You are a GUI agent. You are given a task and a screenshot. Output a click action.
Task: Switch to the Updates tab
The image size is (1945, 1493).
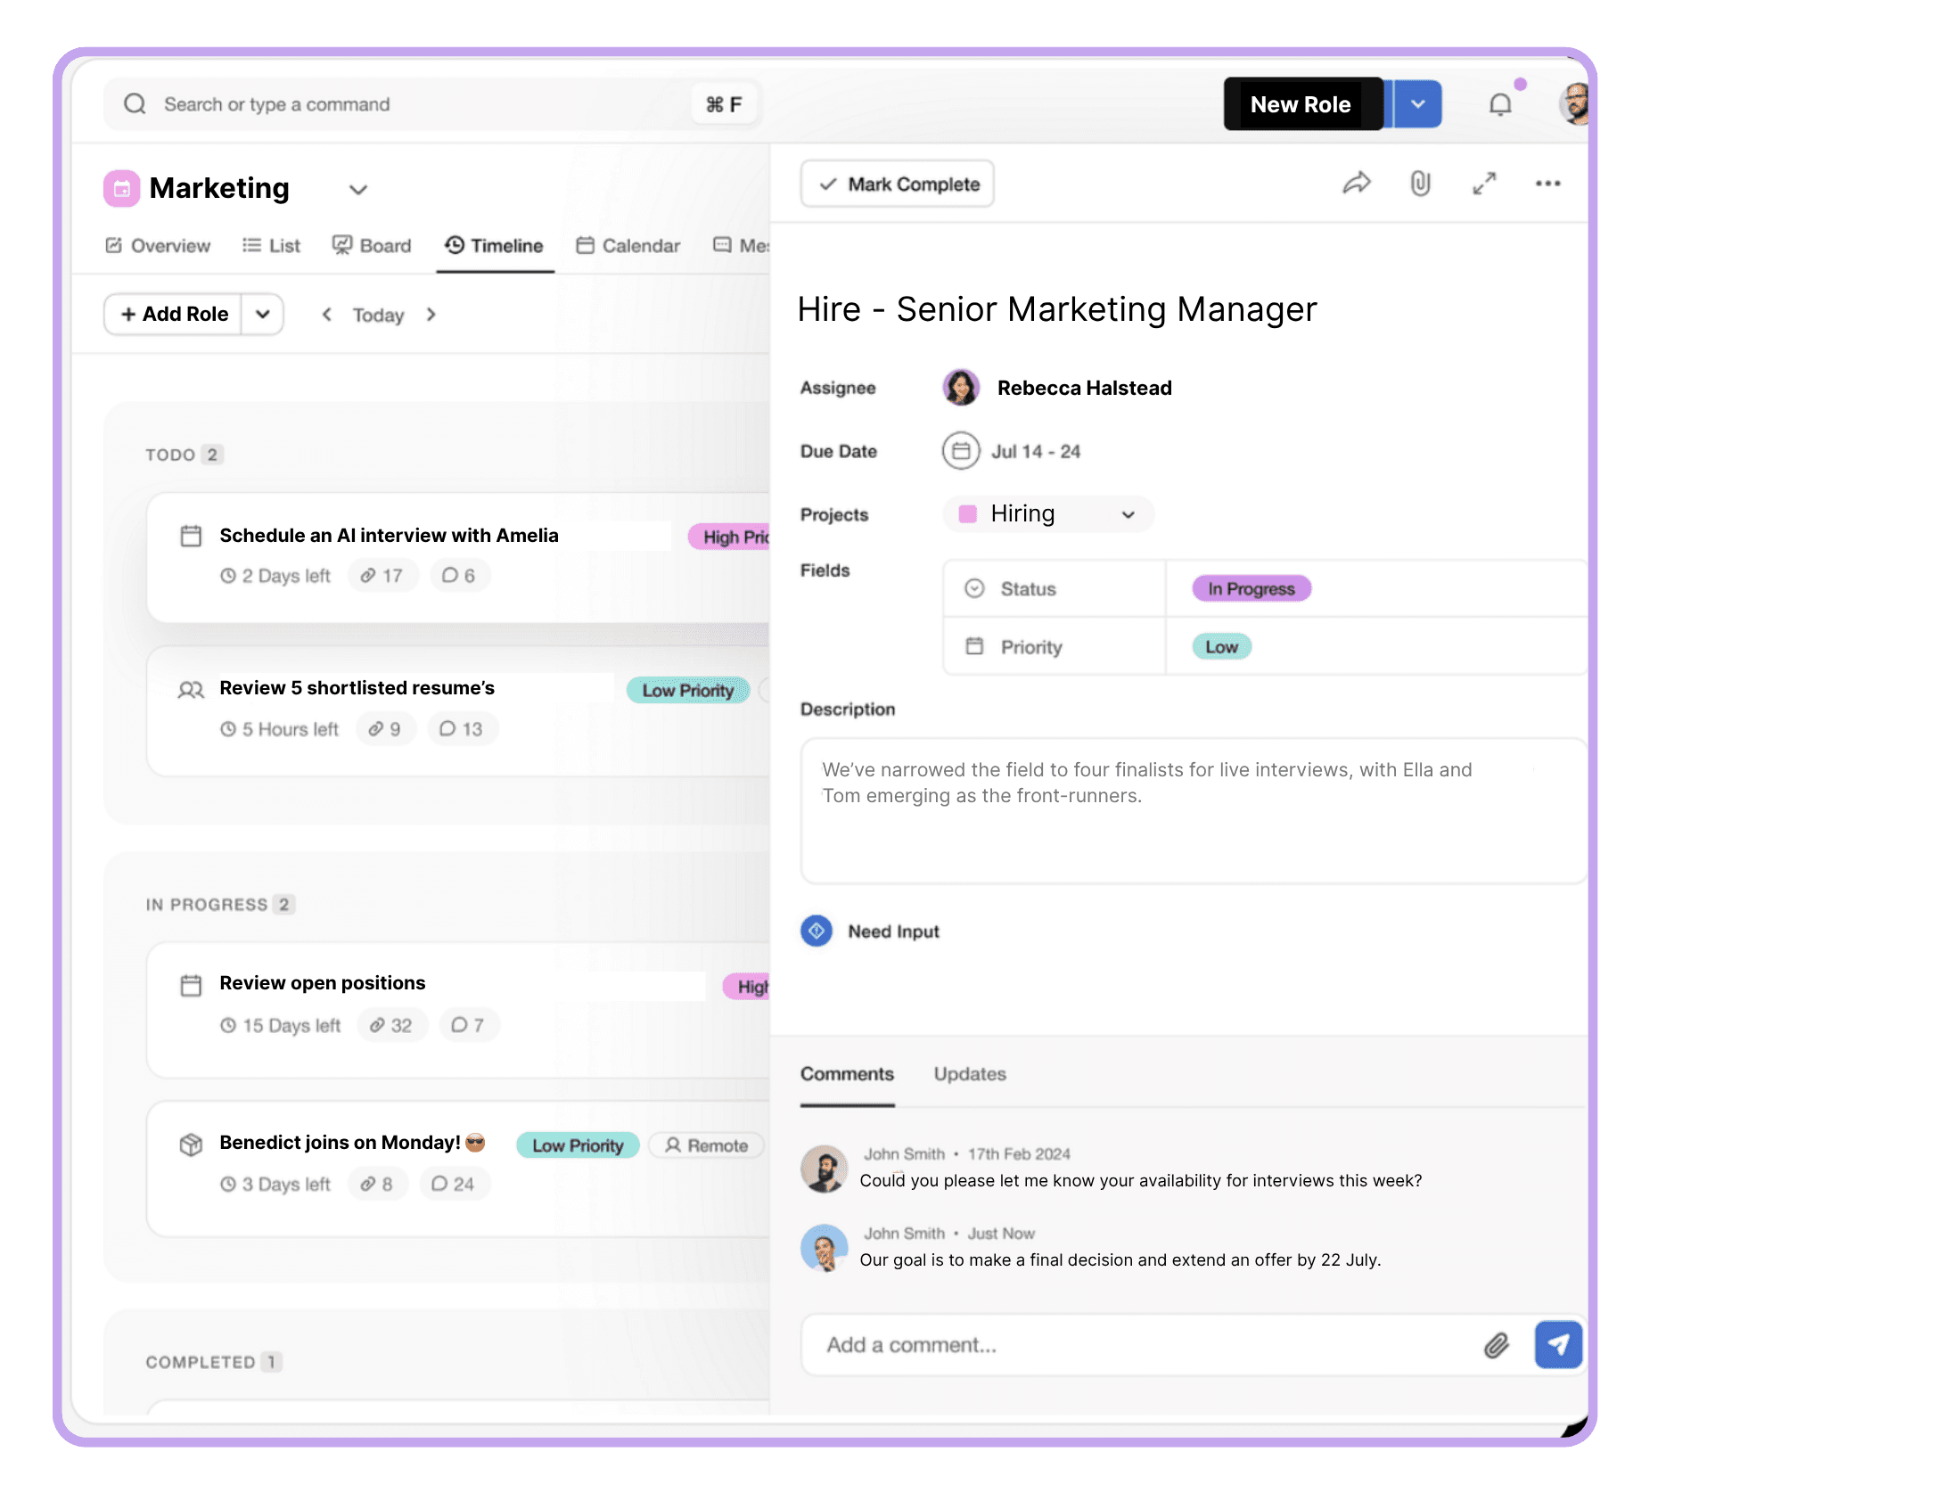tap(970, 1074)
